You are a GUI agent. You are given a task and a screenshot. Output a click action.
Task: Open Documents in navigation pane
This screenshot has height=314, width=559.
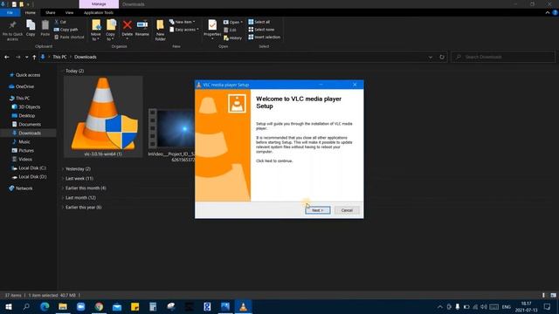click(x=30, y=124)
